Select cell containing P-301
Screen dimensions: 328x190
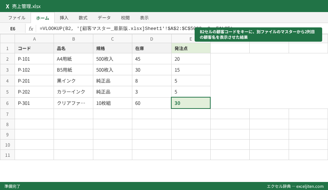point(34,103)
